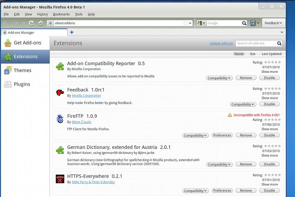Click the Update add-ons link

[221, 43]
